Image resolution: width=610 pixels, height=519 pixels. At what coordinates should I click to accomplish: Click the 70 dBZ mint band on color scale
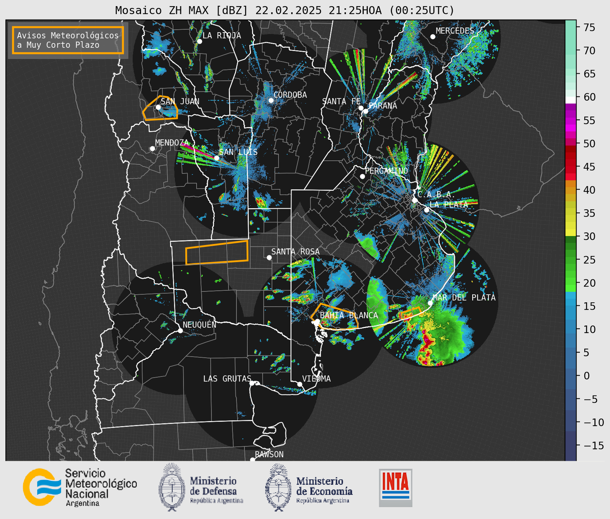point(571,51)
